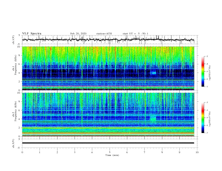Viewport: 222px width, 171px height.
Task: Click the "2" kHz tick on ch.1 frequency axis
Action: click(x=20, y=82)
